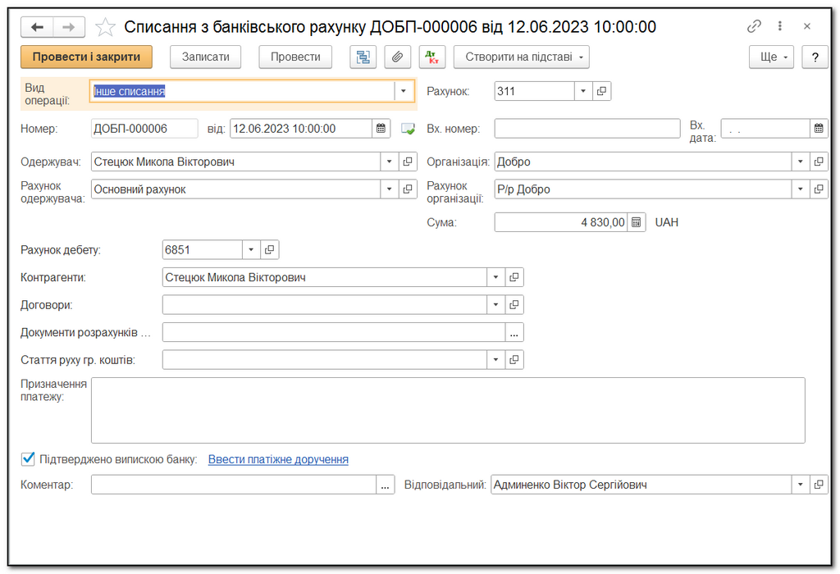Open Контрагенти Стецюк record form
The image size is (840, 574).
coord(514,277)
